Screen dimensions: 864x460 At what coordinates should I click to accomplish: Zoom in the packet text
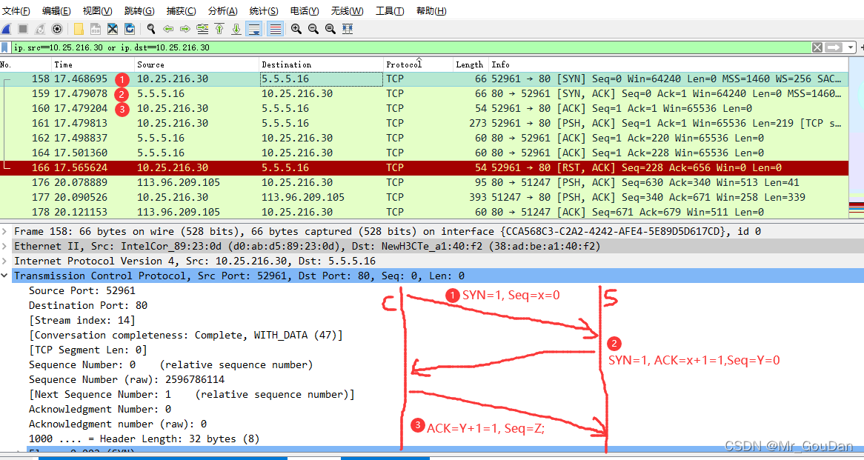tap(296, 29)
